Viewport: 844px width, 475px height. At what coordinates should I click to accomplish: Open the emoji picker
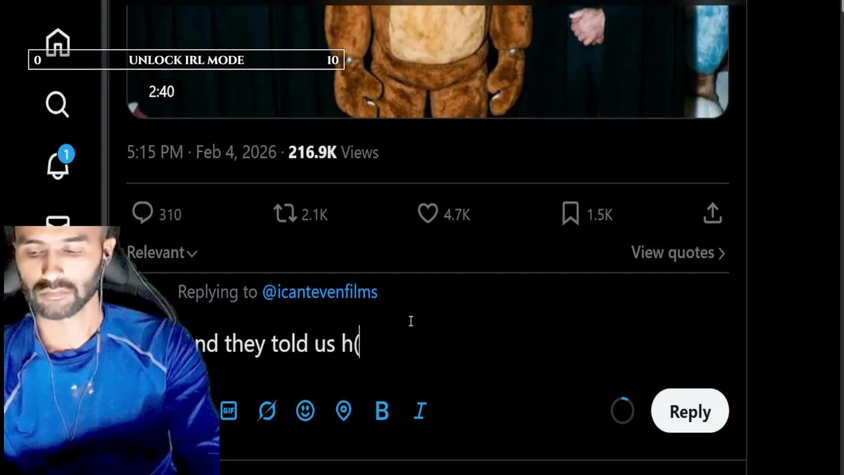[305, 411]
